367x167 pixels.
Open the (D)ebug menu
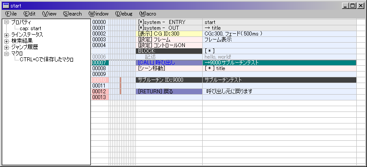tap(123, 14)
